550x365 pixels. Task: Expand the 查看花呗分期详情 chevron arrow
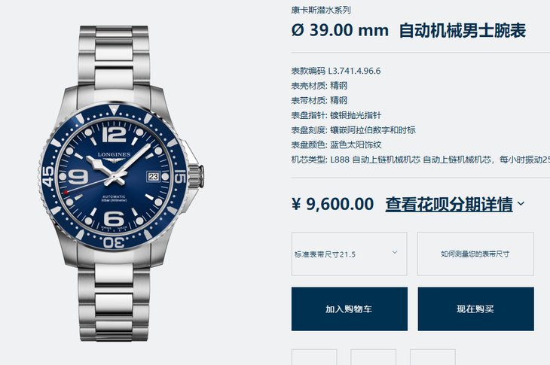[x=521, y=203]
